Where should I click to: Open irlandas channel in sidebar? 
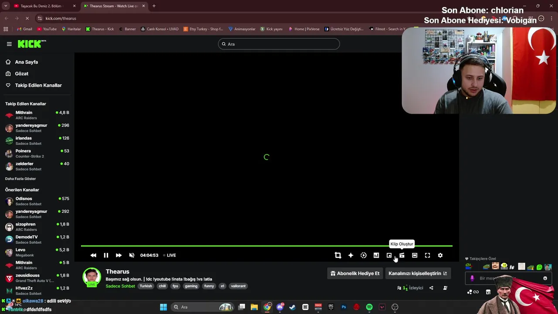pyautogui.click(x=37, y=140)
